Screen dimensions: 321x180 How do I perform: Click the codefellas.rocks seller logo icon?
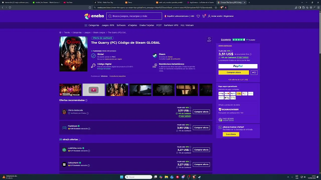[x=64, y=150]
